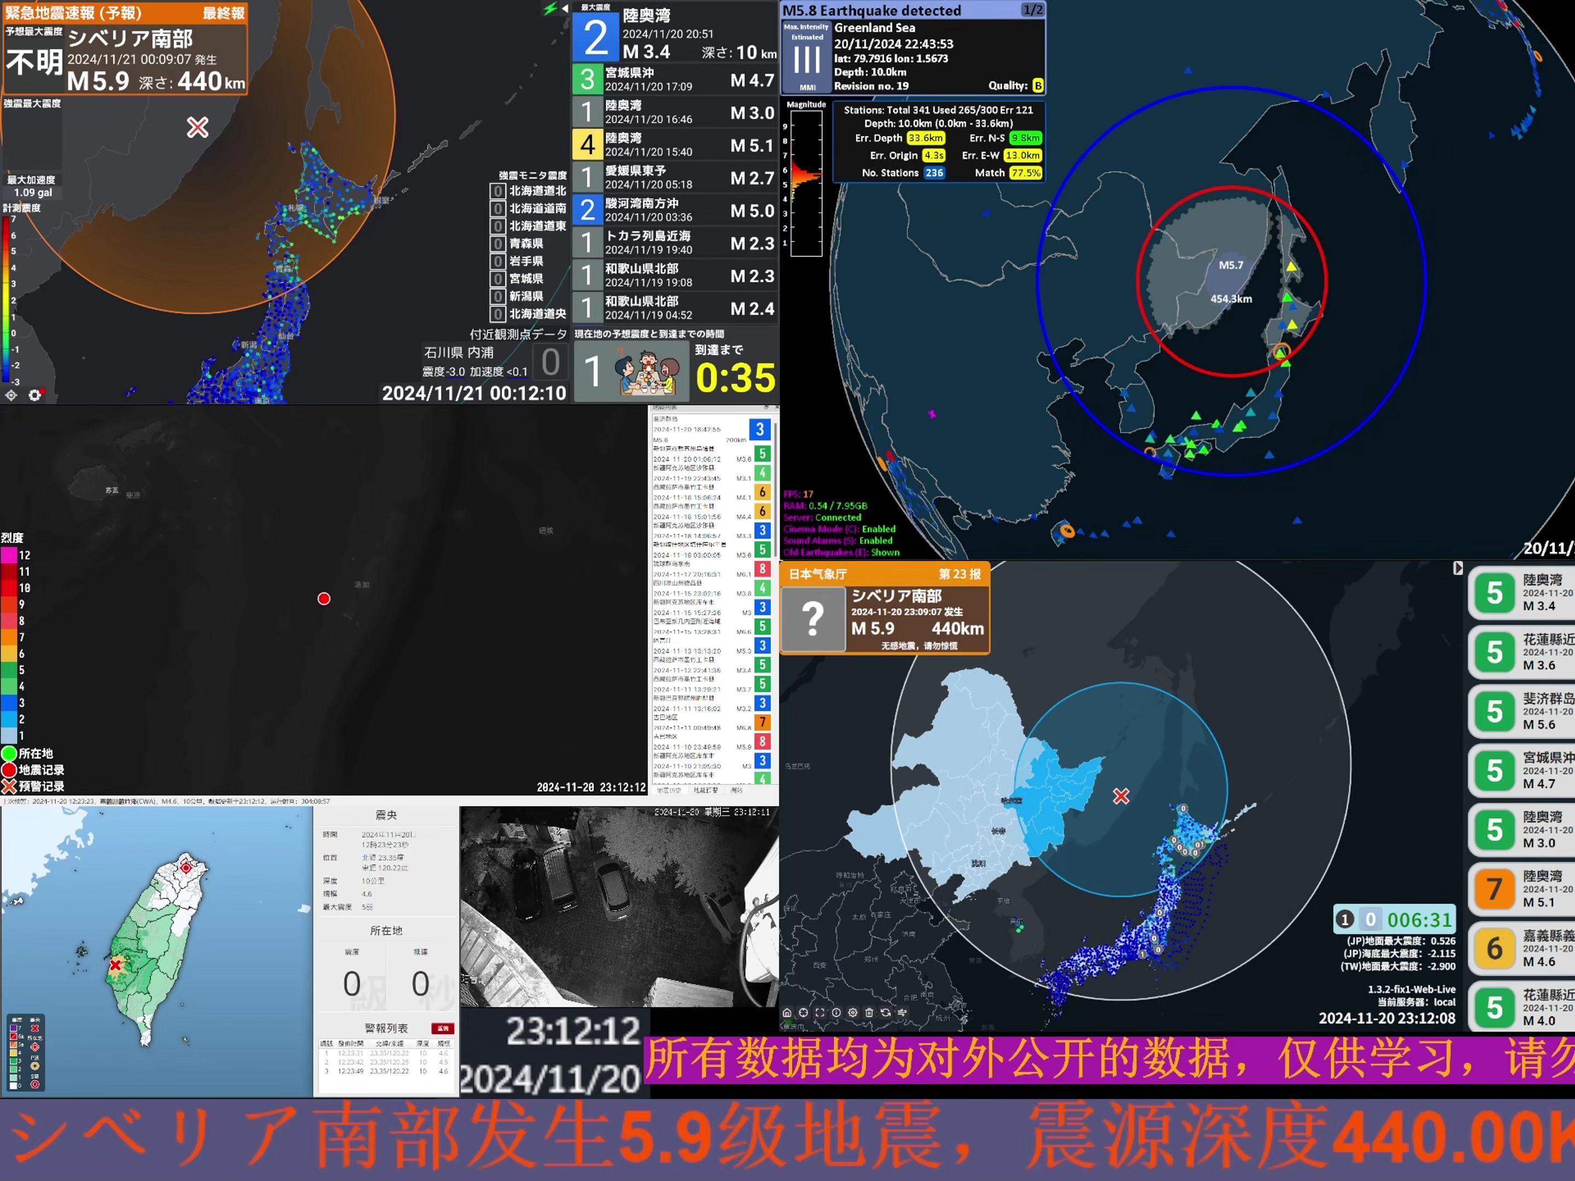Toggle fullscreen icon on the JMA map toolbar
This screenshot has width=1575, height=1181.
[819, 1012]
